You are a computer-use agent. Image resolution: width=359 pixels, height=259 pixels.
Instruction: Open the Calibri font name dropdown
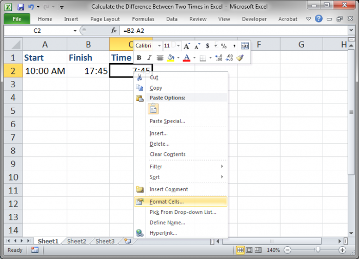click(x=159, y=46)
